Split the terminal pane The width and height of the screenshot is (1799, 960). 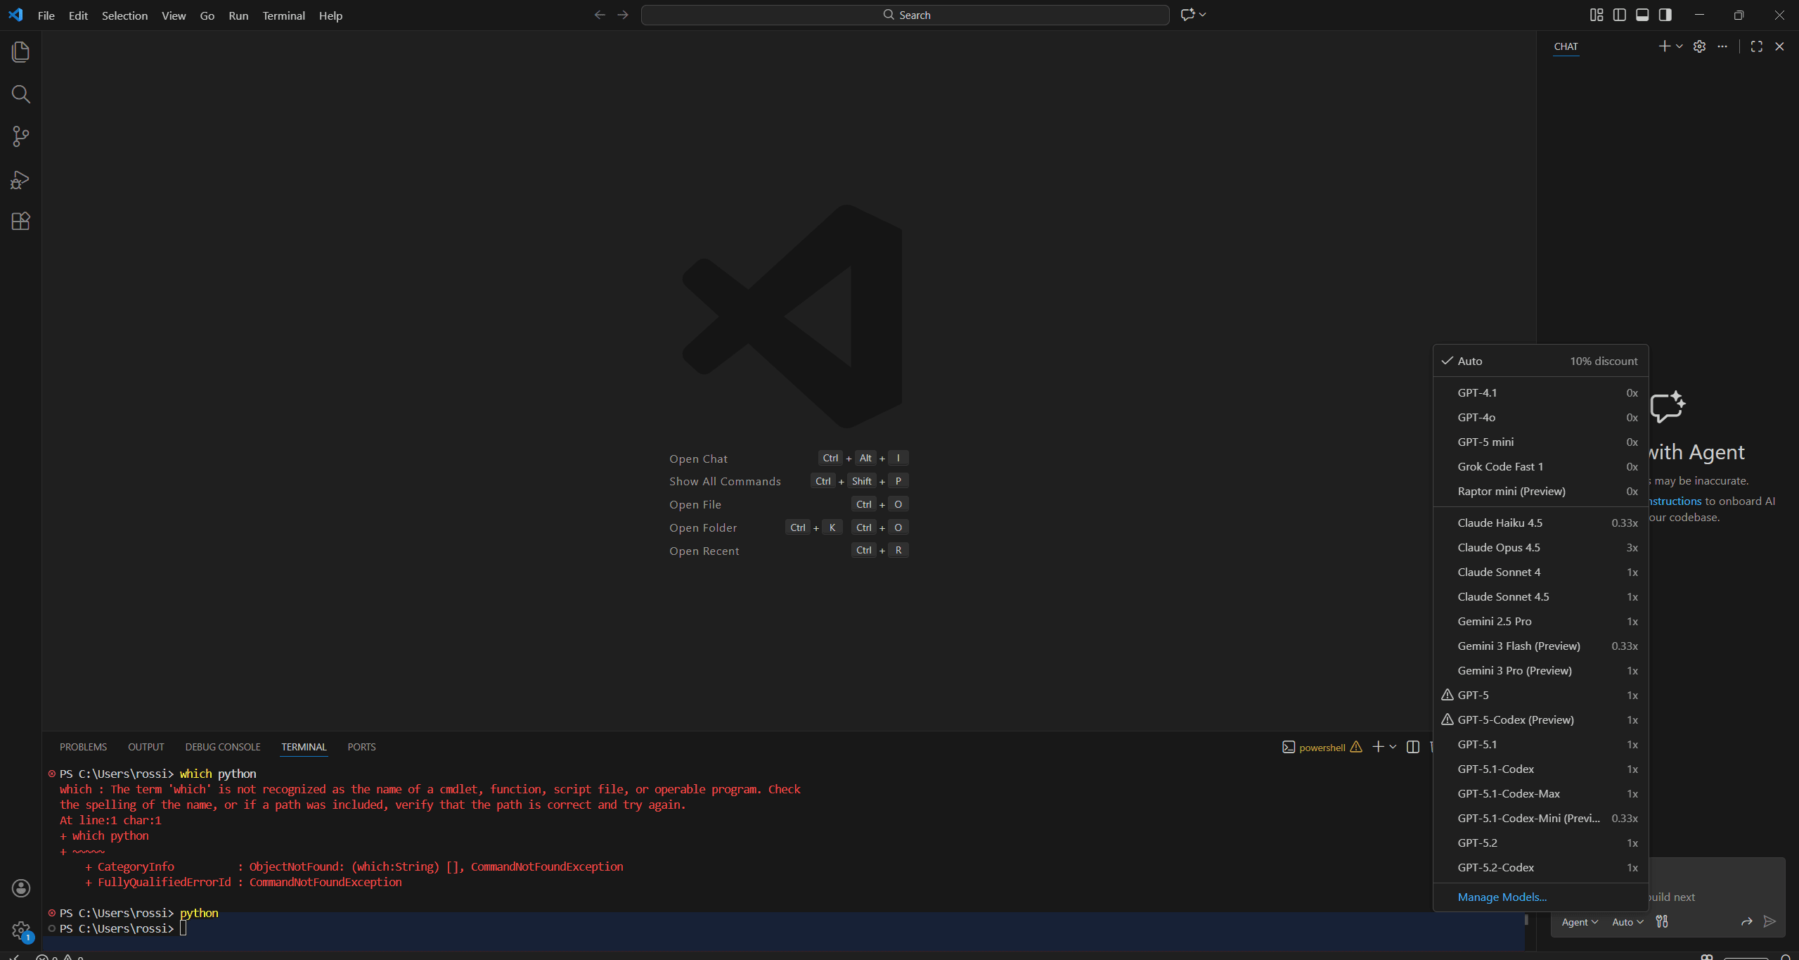pyautogui.click(x=1413, y=747)
